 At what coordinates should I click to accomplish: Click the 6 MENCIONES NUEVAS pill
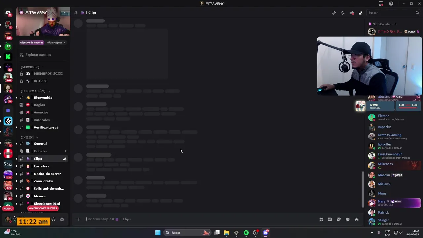pyautogui.click(x=43, y=208)
